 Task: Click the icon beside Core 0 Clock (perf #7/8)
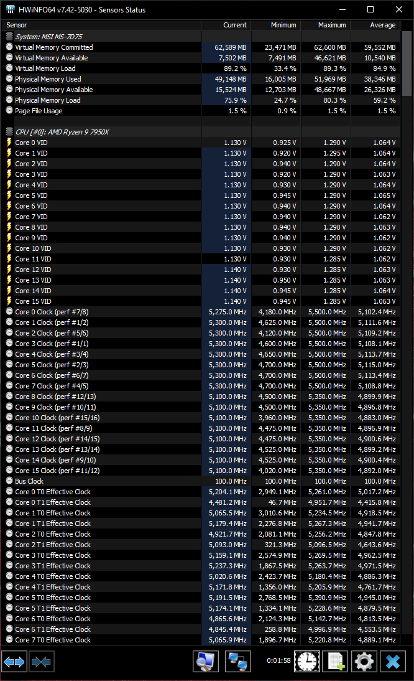[x=9, y=311]
